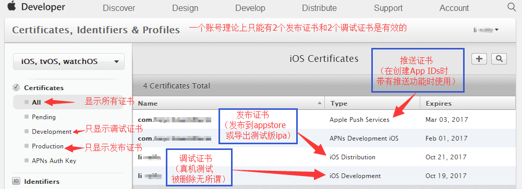The image size is (522, 189).
Task: Open the iOS, tvOS, watchOS platform dropdown
Action: pyautogui.click(x=69, y=61)
